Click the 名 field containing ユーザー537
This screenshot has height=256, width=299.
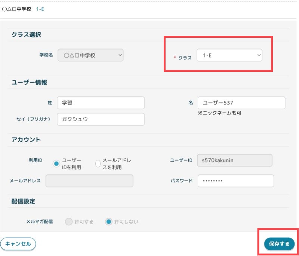point(241,103)
